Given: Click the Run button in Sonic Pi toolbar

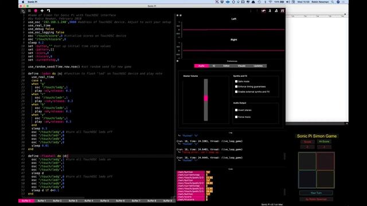Looking at the screenshot, I should coord(23,11).
